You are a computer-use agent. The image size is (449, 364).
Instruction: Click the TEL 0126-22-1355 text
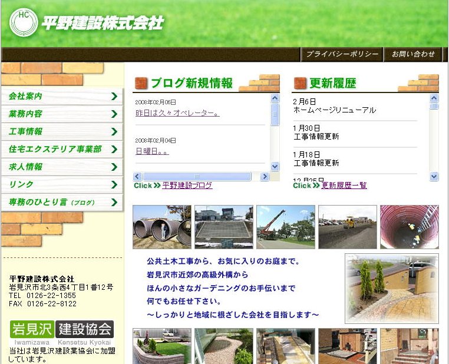[42, 295]
